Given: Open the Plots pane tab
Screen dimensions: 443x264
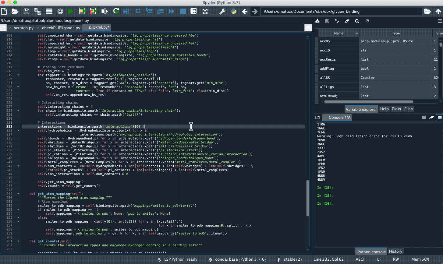Looking at the screenshot, I should [x=396, y=109].
